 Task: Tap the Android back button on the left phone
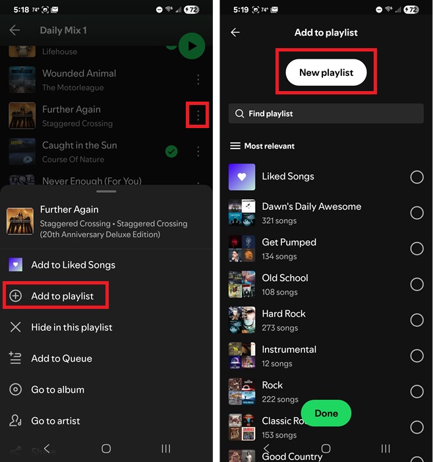point(47,448)
